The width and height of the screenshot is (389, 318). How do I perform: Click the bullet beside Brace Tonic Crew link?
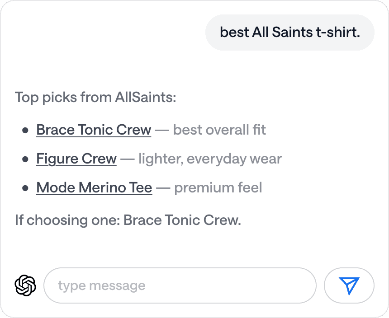(25, 131)
